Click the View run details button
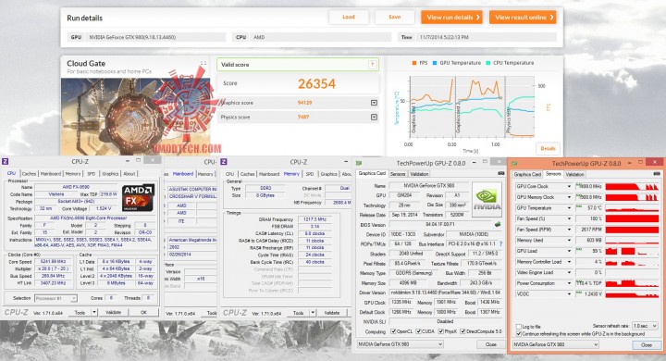666x361 pixels. point(451,17)
